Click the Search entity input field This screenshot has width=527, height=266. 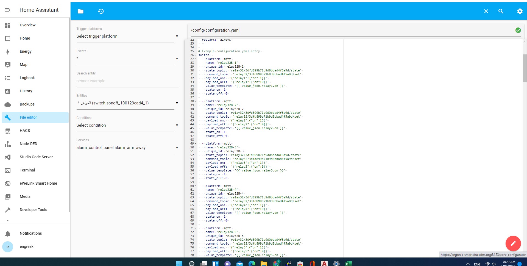[127, 81]
